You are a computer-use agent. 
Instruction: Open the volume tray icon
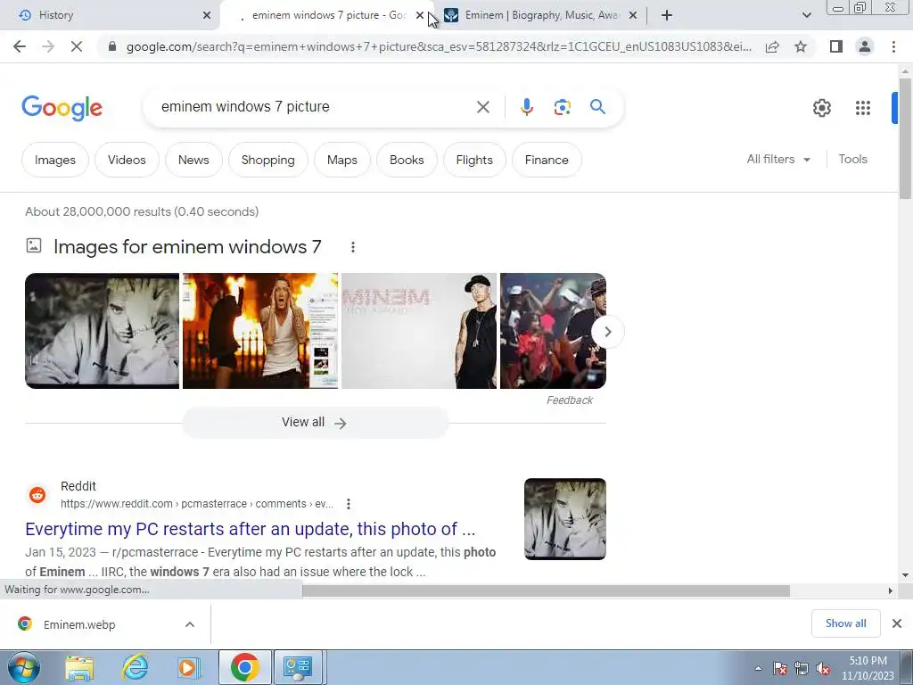click(x=823, y=668)
